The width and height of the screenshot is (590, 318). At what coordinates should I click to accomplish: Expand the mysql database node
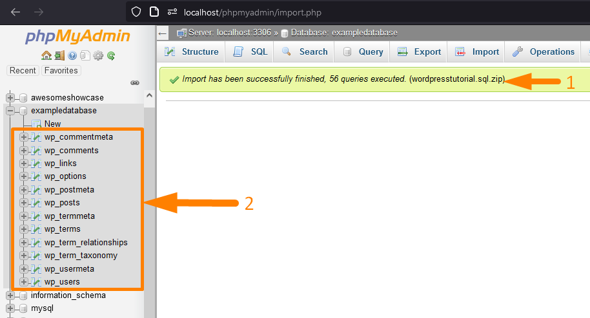(x=10, y=308)
